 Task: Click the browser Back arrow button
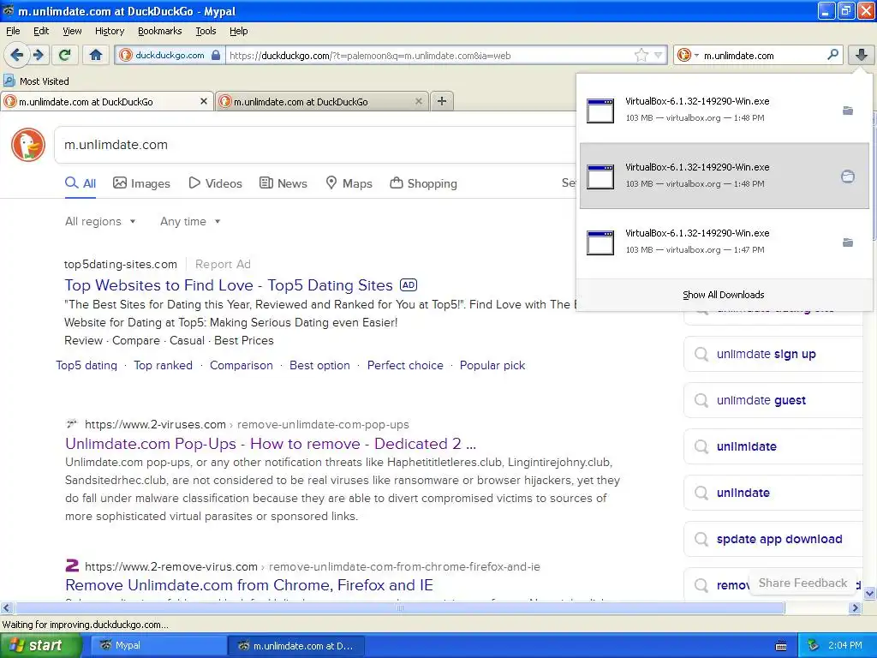coord(17,55)
